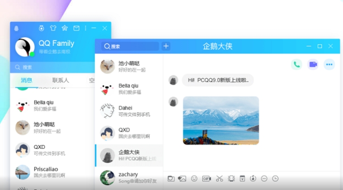Open the clock message history icon

coord(275,179)
